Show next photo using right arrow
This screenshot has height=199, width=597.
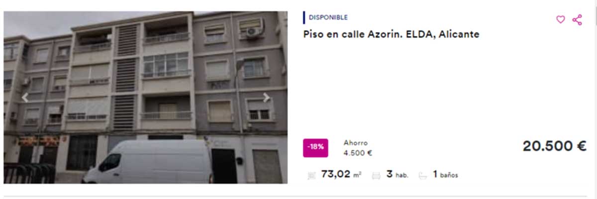267,98
